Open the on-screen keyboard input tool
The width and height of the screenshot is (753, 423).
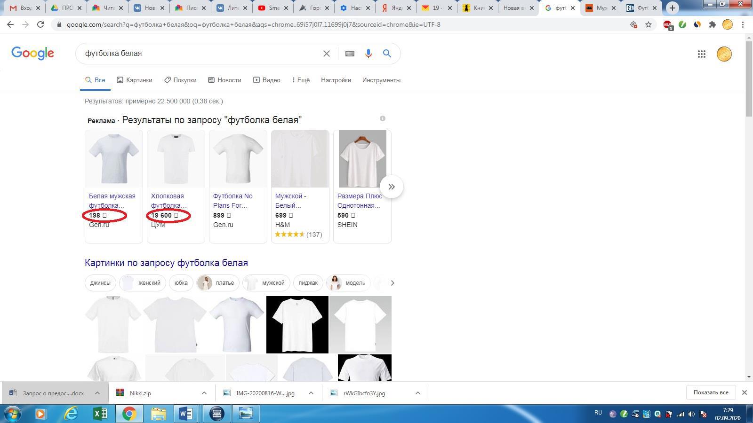click(350, 54)
